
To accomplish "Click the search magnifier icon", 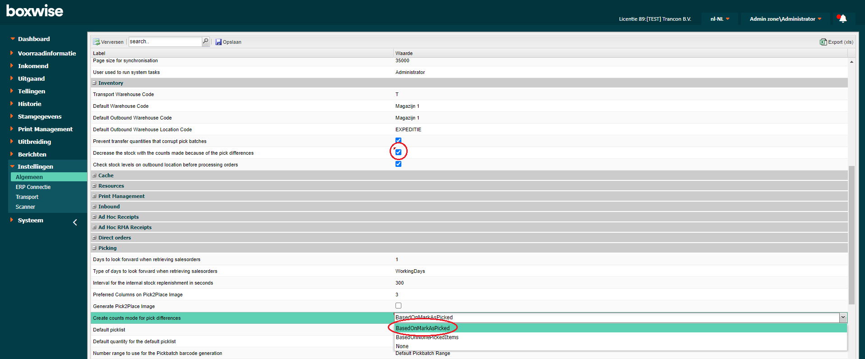I will click(205, 41).
